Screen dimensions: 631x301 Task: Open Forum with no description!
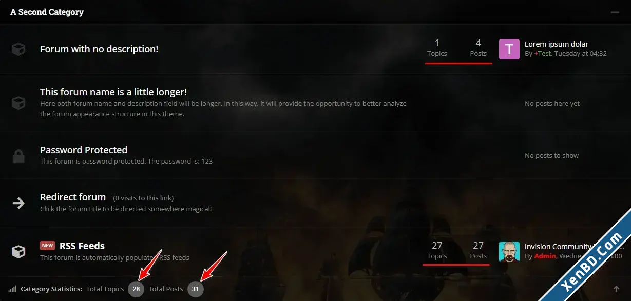(99, 49)
